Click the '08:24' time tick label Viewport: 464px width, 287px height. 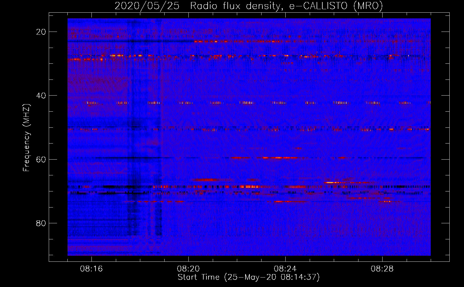pos(285,269)
